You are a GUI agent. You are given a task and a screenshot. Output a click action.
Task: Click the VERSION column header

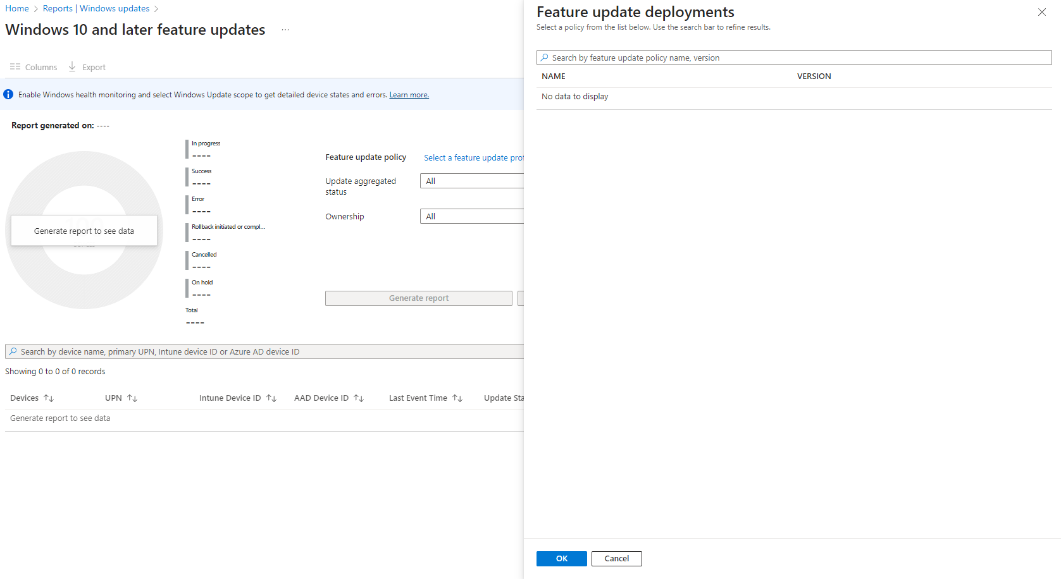(814, 76)
